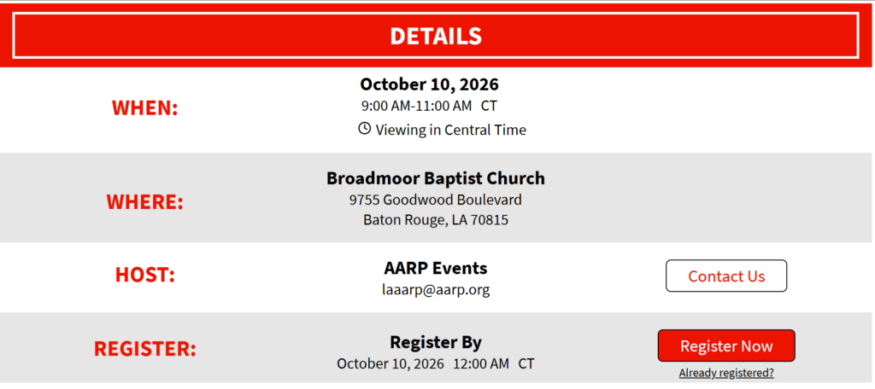This screenshot has height=389, width=875.
Task: Click the Contact Us button
Action: coord(726,276)
